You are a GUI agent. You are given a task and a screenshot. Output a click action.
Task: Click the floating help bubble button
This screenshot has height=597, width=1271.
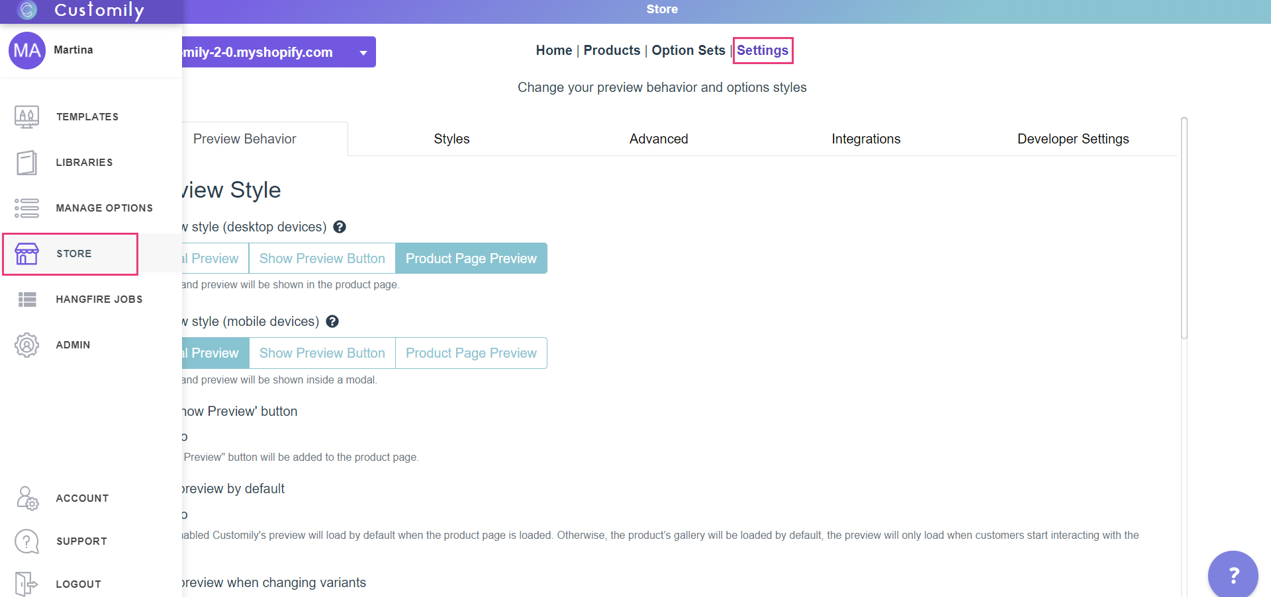1233,575
